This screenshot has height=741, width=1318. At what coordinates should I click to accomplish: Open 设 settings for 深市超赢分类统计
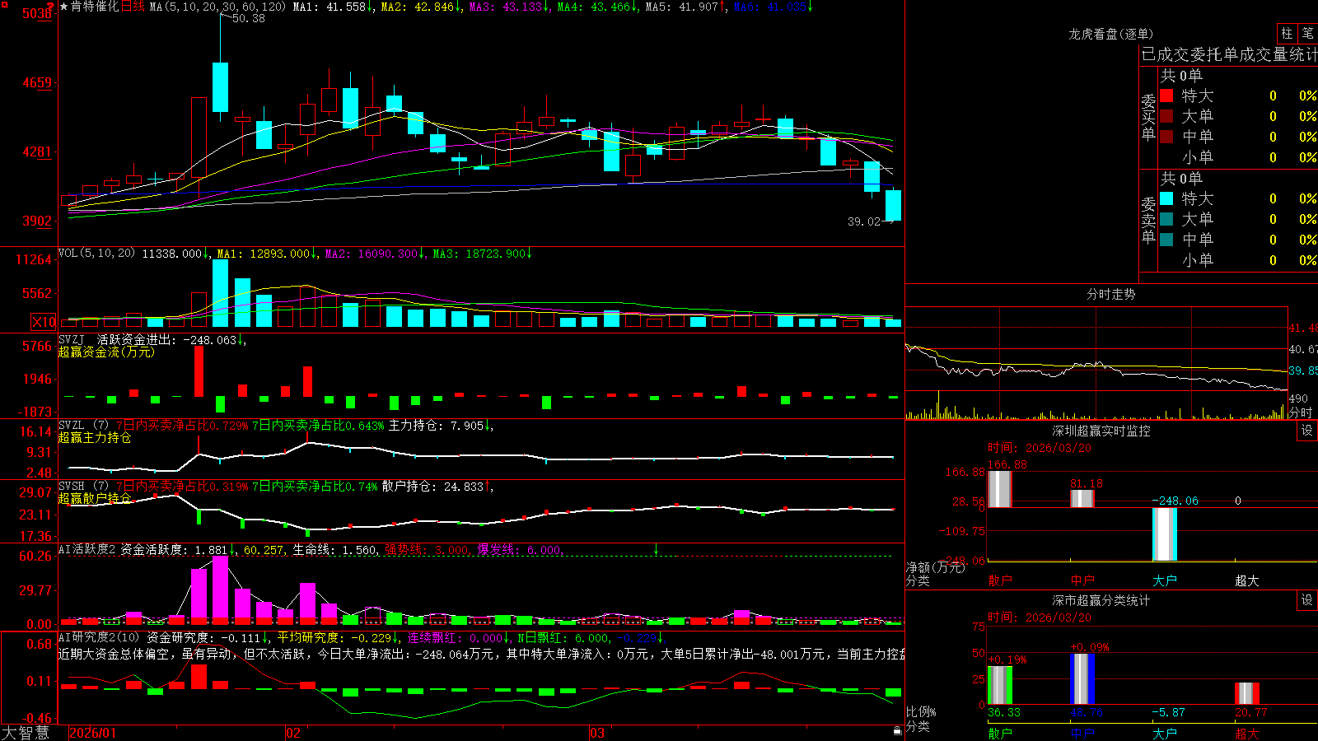(1307, 600)
